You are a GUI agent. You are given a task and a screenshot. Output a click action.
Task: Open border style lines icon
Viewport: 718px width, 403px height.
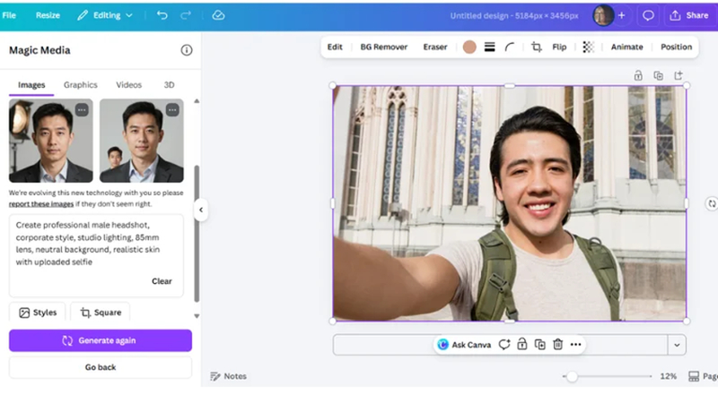tap(489, 47)
